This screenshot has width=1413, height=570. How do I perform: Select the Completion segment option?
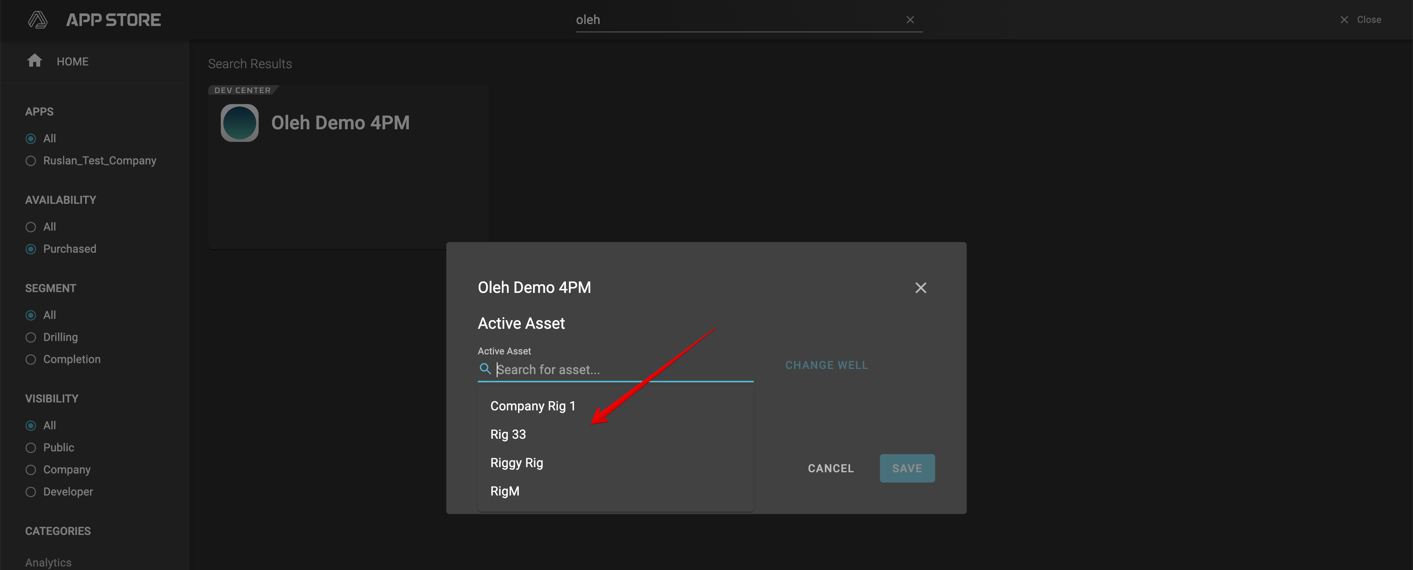(31, 360)
